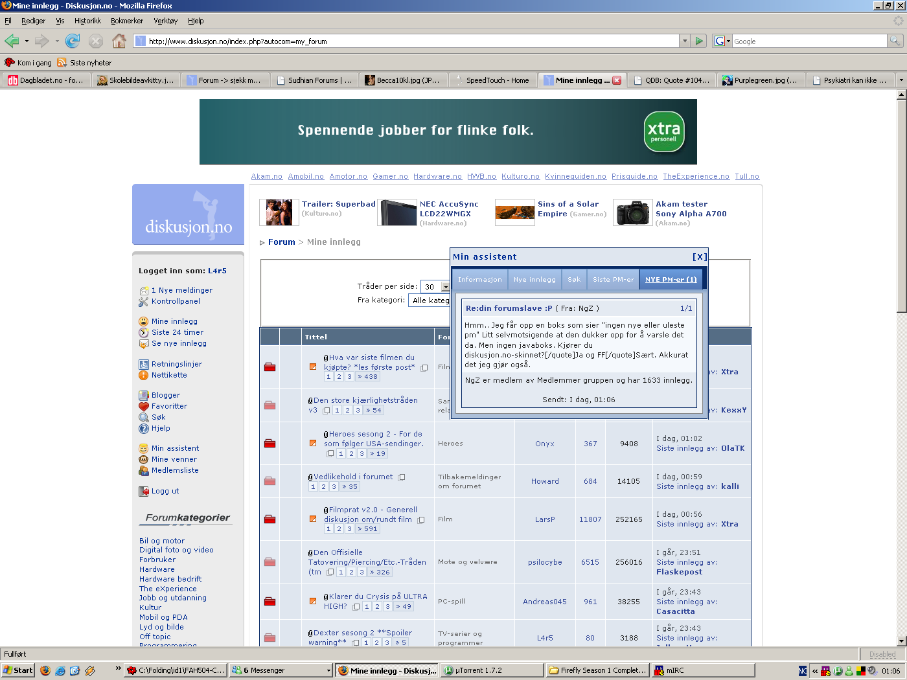Open Trailer: Superbad article link
The image size is (907, 680).
click(339, 204)
